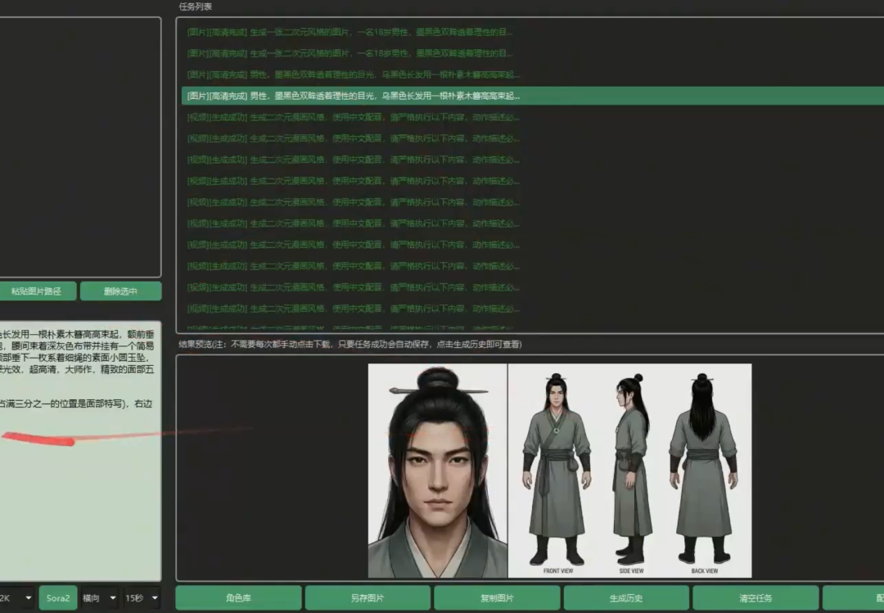Select the highlighted 男性 image task row
Viewport: 884px width, 613px height.
click(354, 96)
